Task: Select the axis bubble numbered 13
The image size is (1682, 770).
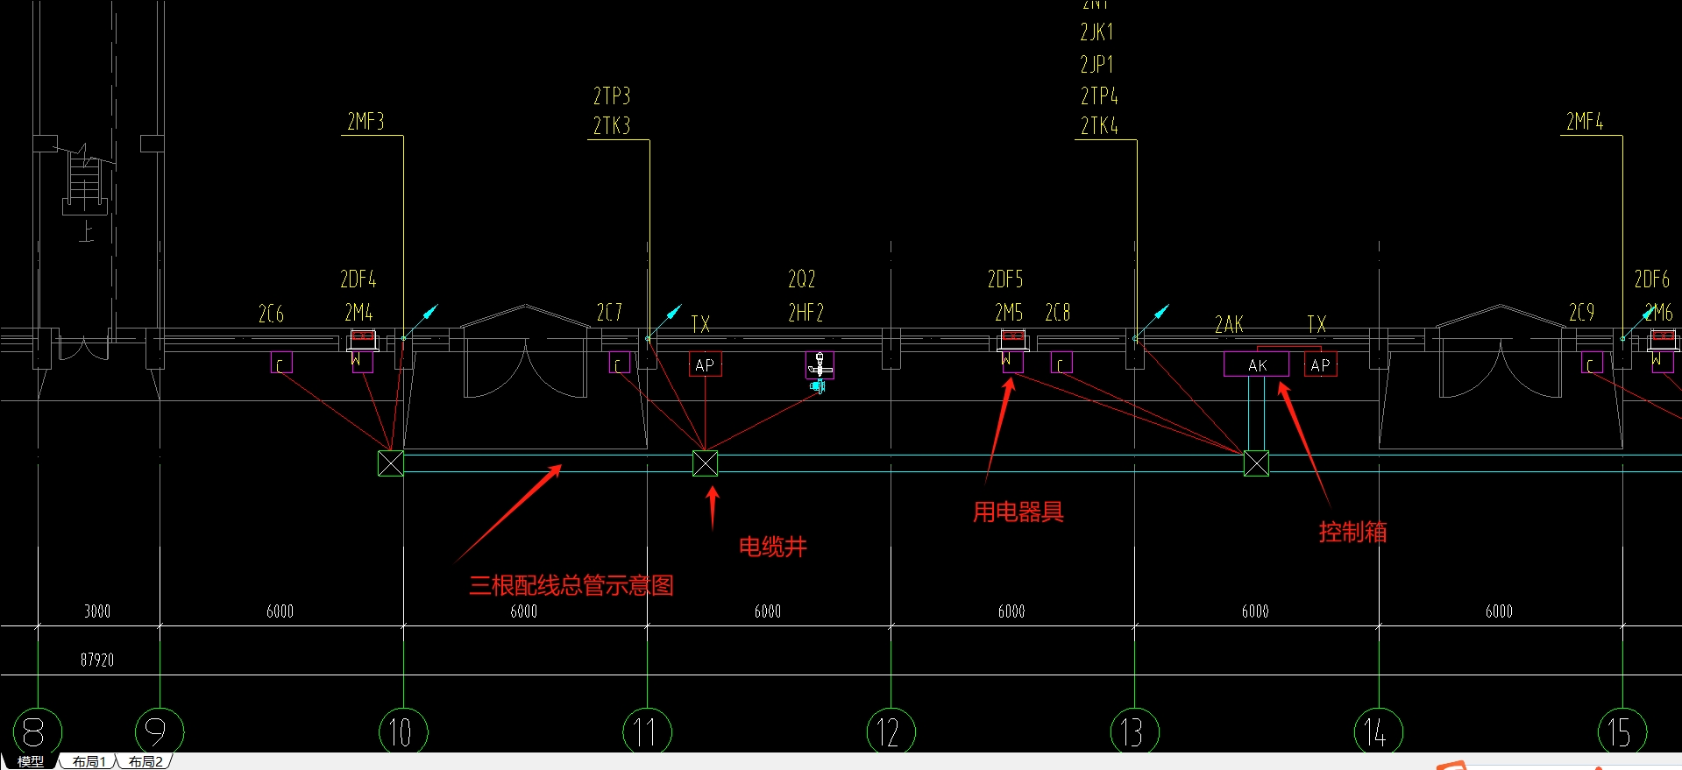Action: tap(1134, 731)
